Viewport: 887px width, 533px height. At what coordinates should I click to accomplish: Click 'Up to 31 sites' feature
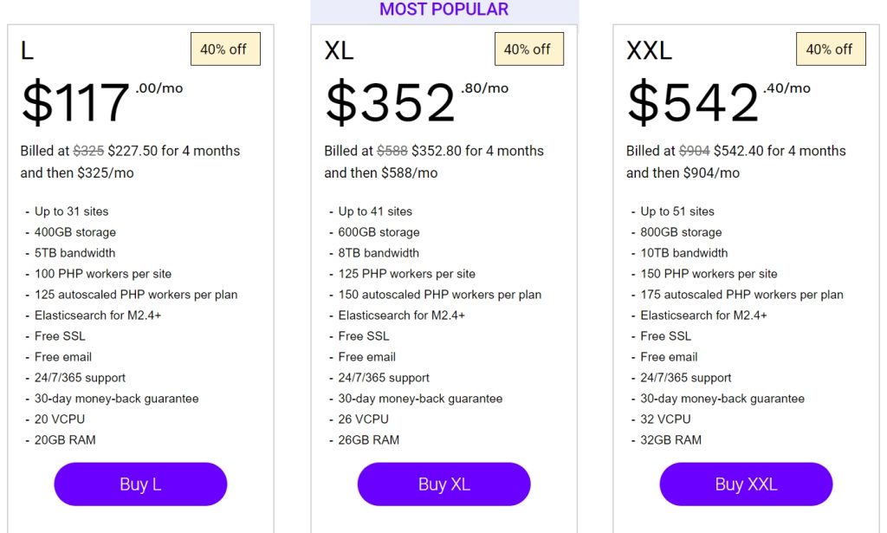point(71,211)
